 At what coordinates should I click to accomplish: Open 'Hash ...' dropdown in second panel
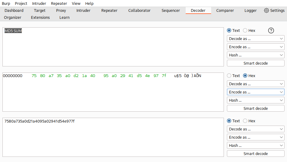coord(255,100)
